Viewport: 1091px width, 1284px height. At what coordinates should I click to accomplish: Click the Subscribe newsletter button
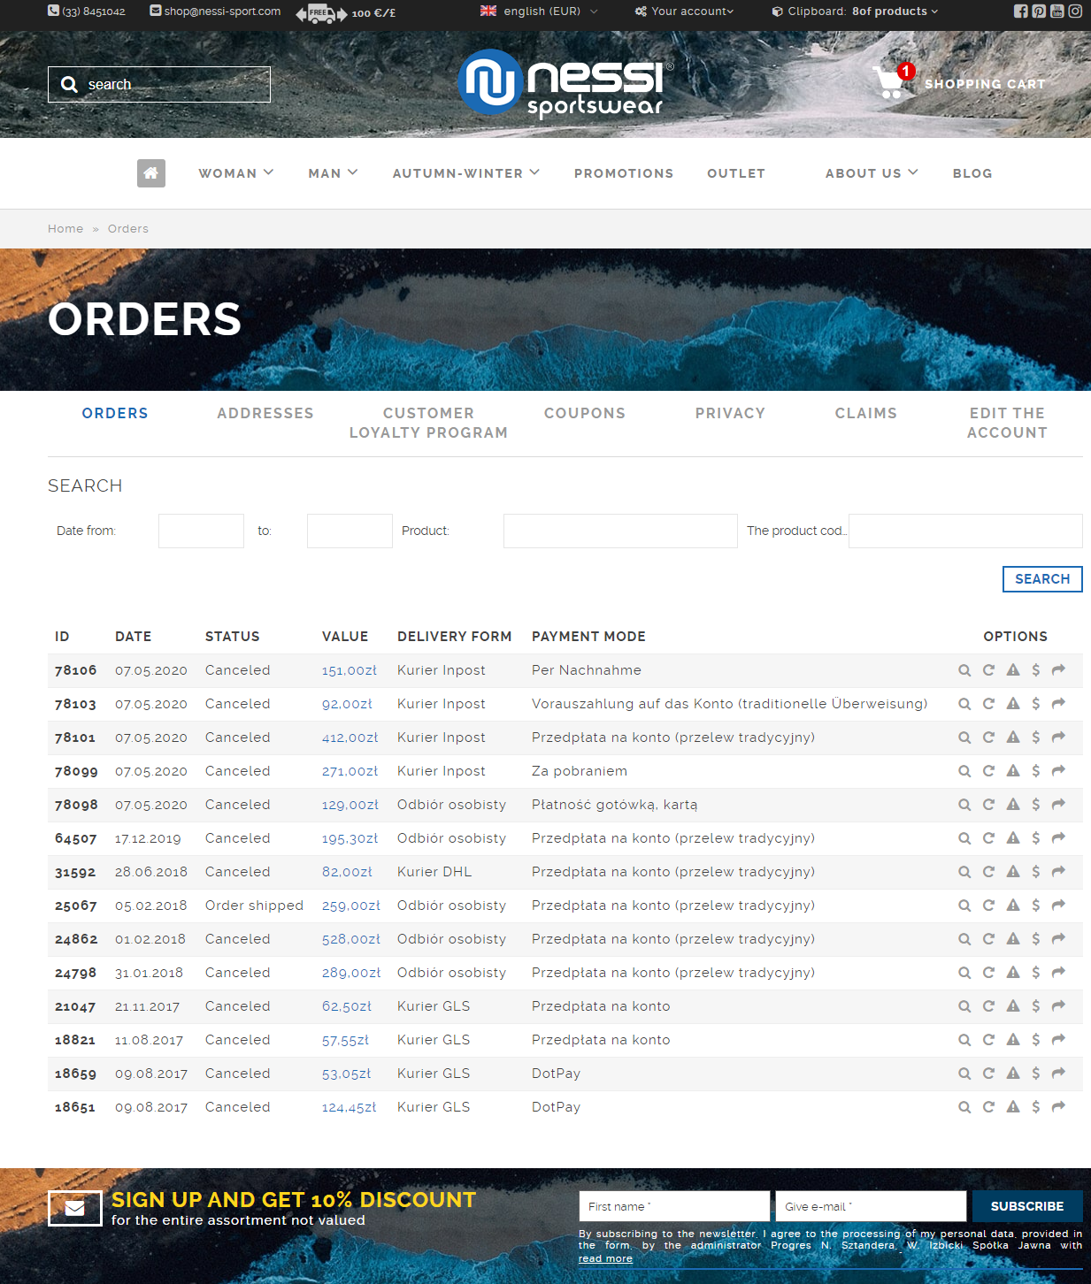[x=1026, y=1206]
